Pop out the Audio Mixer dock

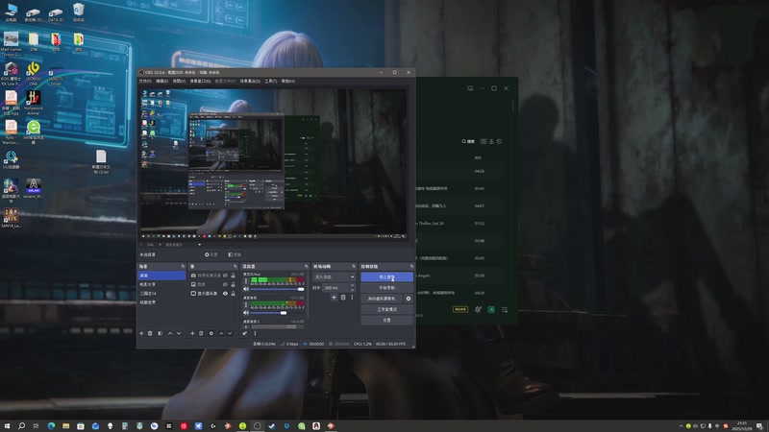point(306,267)
